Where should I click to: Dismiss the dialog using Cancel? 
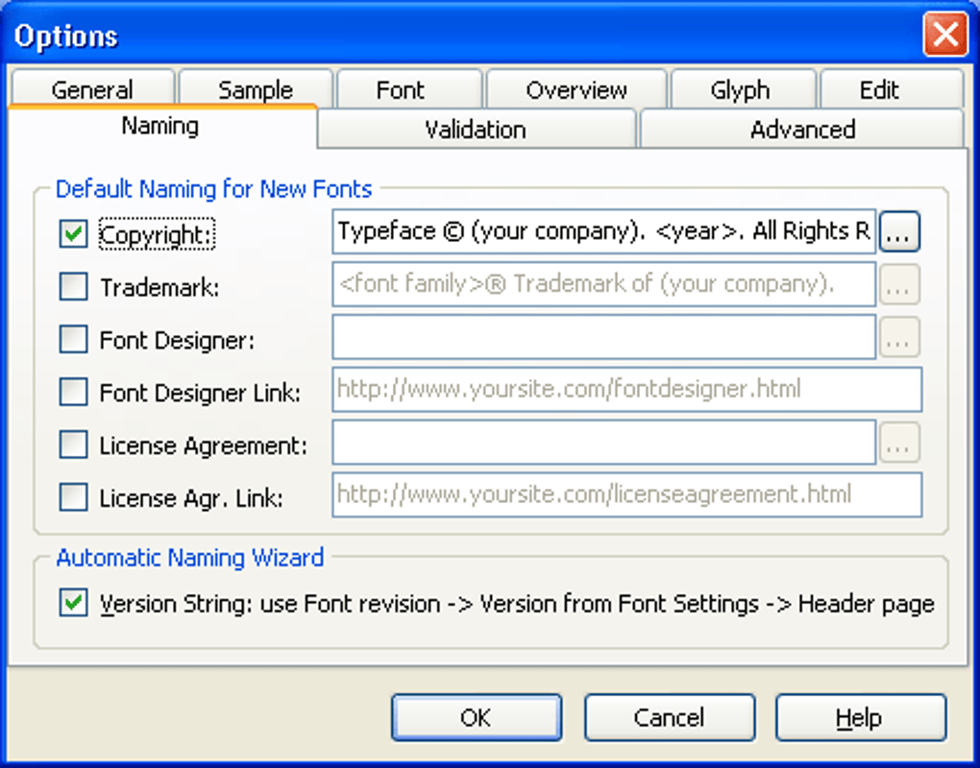click(669, 716)
